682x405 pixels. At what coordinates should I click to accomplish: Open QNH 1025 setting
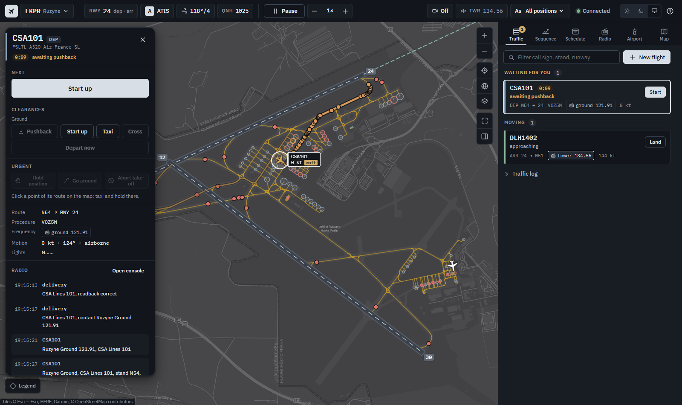pos(235,11)
